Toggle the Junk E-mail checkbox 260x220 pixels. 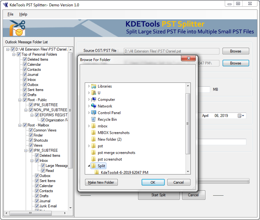(x=37, y=206)
